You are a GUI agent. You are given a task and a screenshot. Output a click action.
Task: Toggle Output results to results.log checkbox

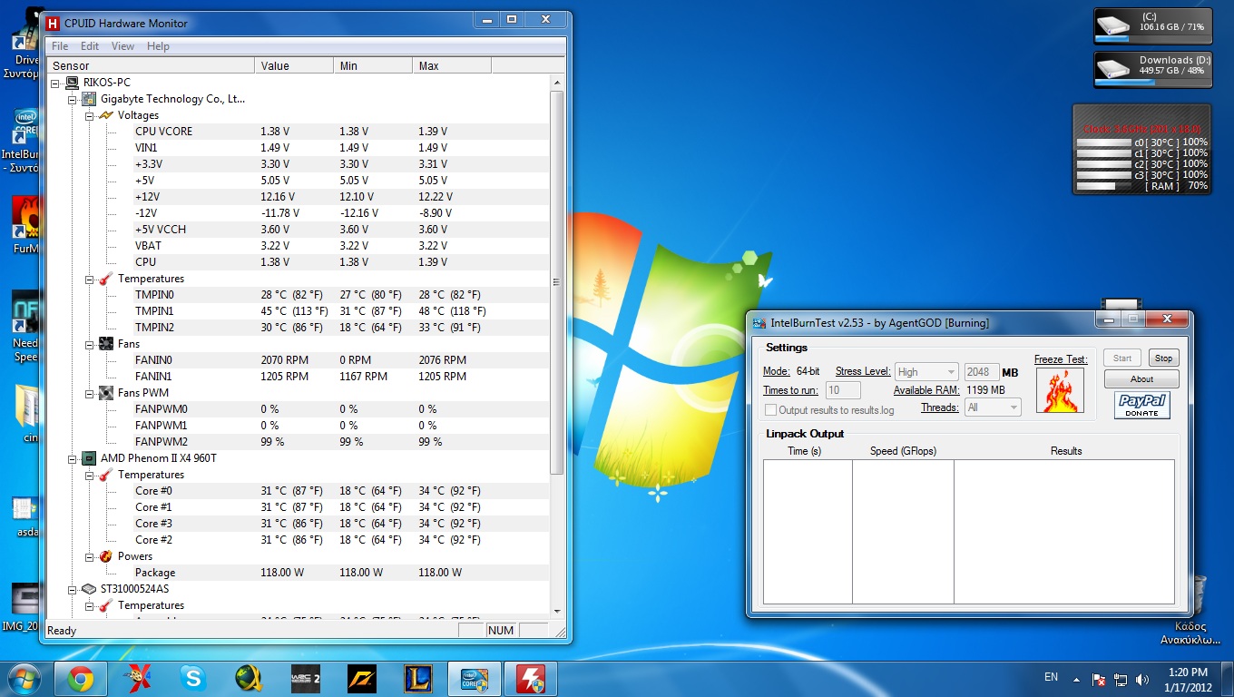(770, 410)
